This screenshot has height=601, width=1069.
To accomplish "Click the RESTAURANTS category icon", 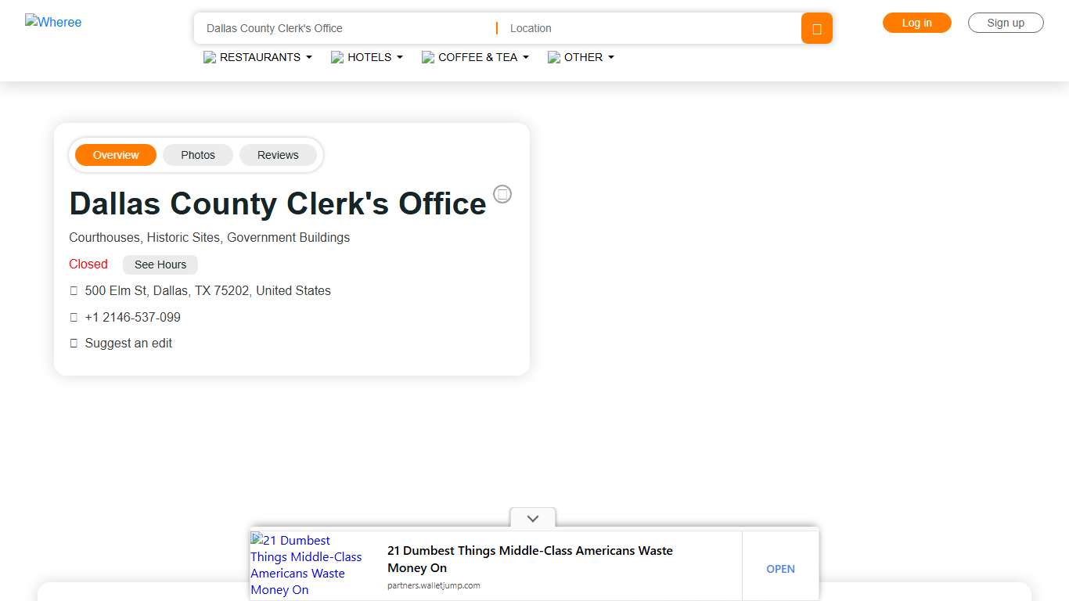I will coord(209,57).
